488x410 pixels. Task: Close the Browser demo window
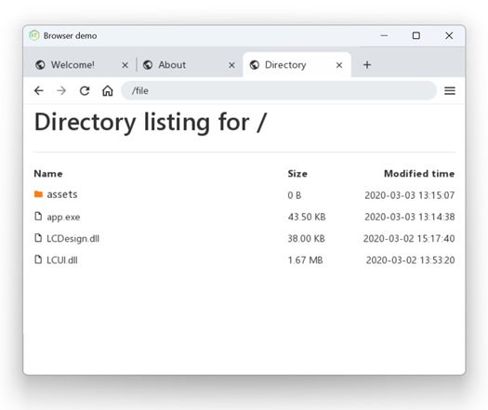tap(449, 35)
